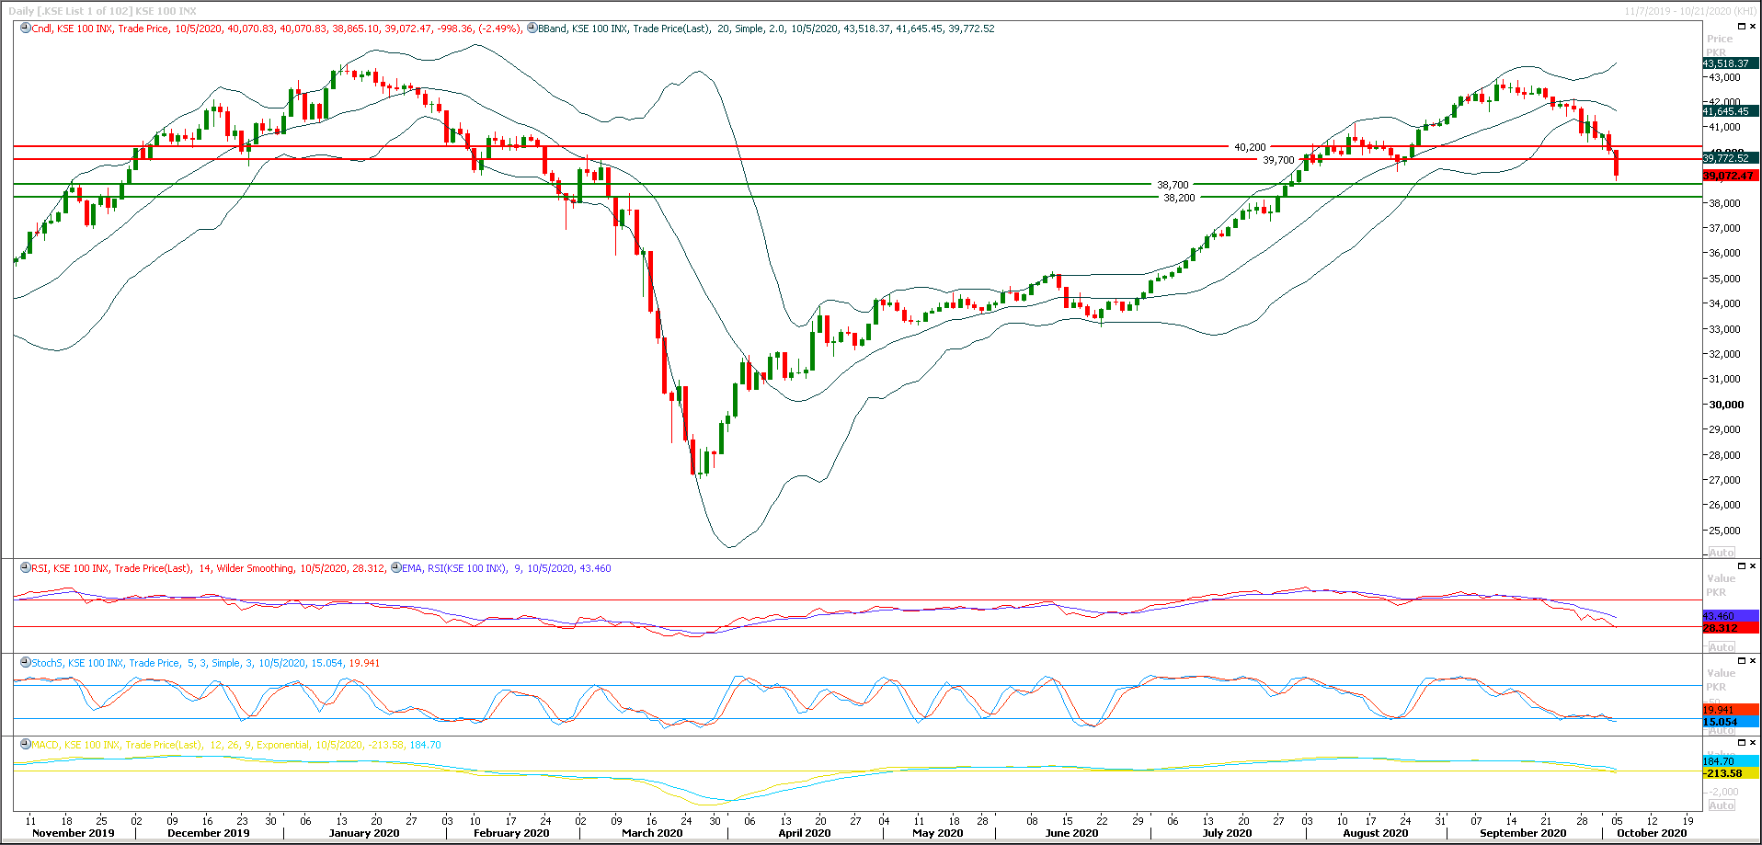Click the October 2020 time axis label
The height and width of the screenshot is (845, 1762).
point(1653,833)
